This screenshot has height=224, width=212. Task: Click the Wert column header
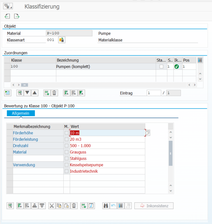[108, 126]
